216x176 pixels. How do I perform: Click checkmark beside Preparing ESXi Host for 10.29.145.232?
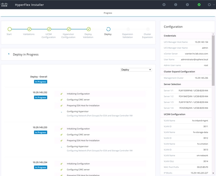62,106
